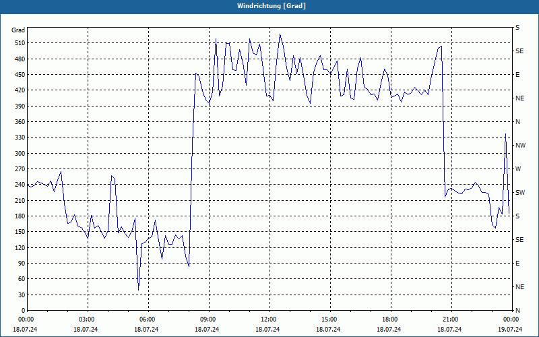Click the 270 y-axis label
The image size is (539, 337).
[x=20, y=169]
